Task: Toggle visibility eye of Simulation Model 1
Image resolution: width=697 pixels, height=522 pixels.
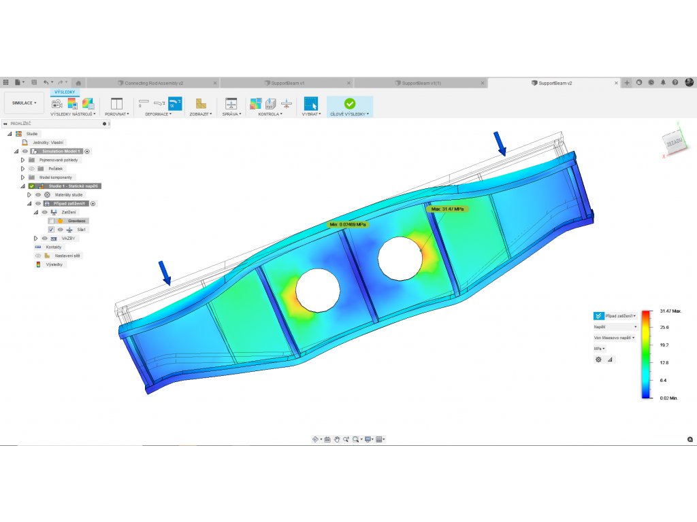Action: click(x=25, y=151)
